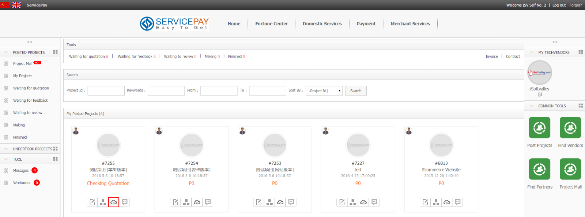Open the Merchant Services menu

[x=410, y=24]
